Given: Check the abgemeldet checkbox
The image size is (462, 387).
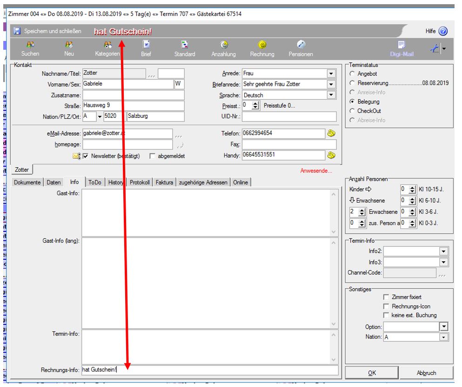Looking at the screenshot, I should 152,156.
